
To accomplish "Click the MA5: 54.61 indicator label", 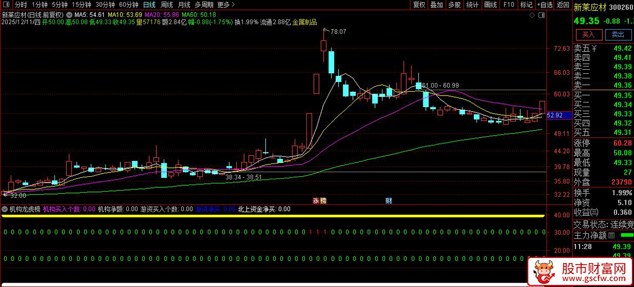I will pyautogui.click(x=89, y=14).
